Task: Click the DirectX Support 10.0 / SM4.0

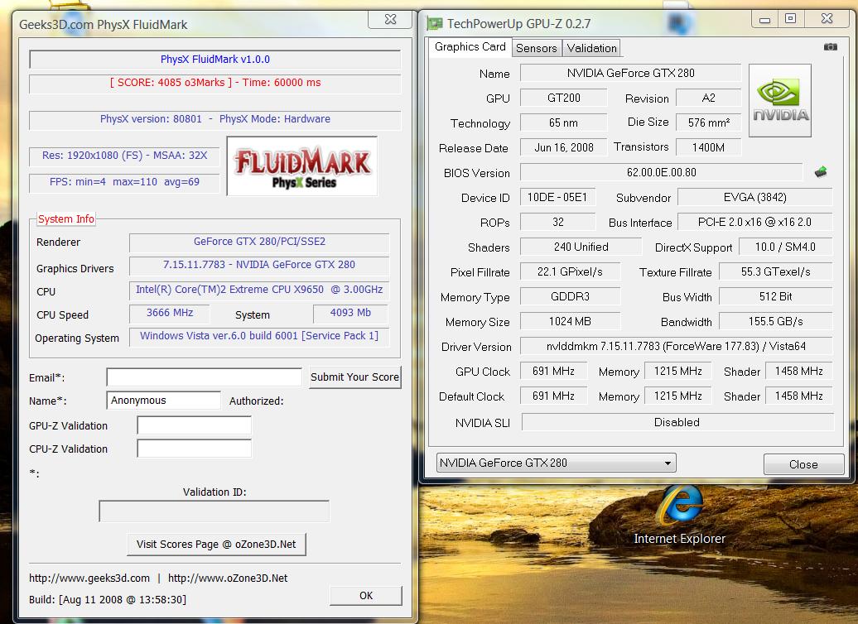Action: click(785, 247)
